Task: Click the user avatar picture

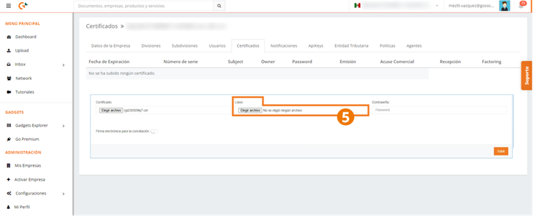Action: [x=505, y=6]
